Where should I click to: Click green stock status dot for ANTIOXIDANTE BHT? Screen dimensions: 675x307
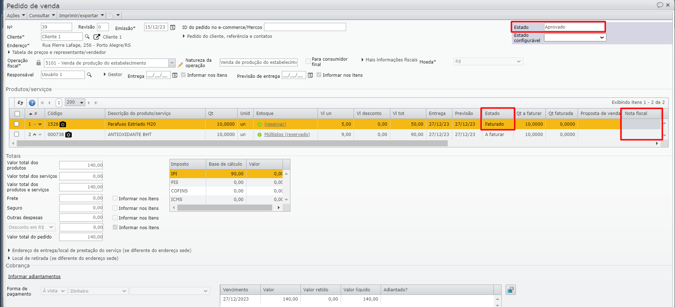[259, 135]
